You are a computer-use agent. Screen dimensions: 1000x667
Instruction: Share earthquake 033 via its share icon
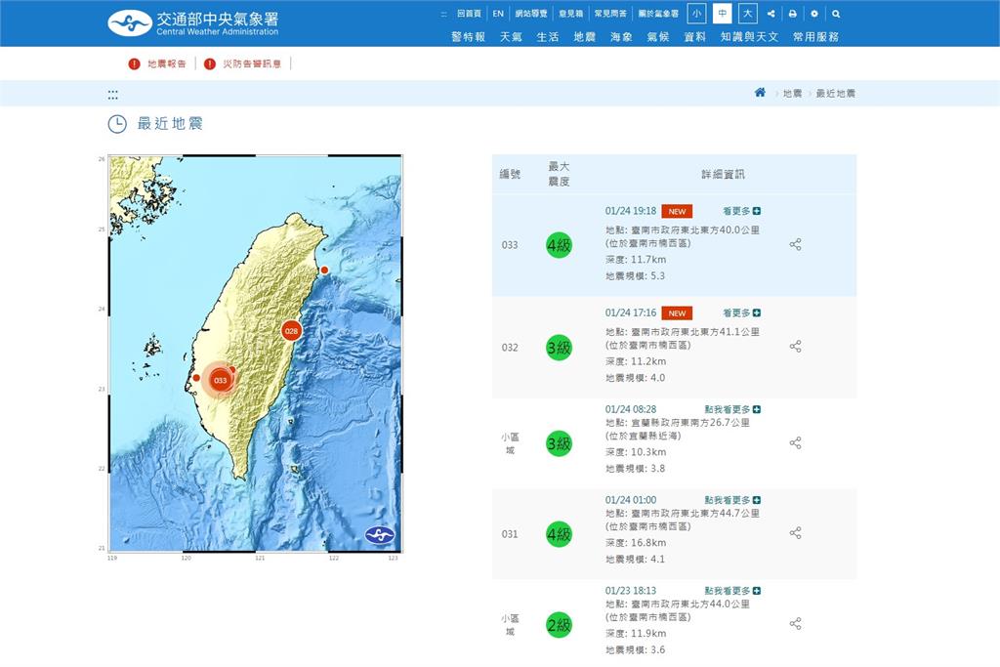[795, 244]
